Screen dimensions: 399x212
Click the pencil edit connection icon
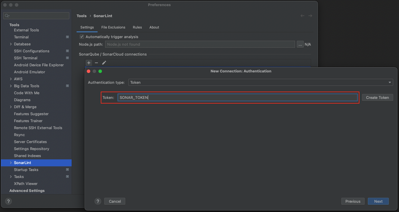(x=104, y=63)
